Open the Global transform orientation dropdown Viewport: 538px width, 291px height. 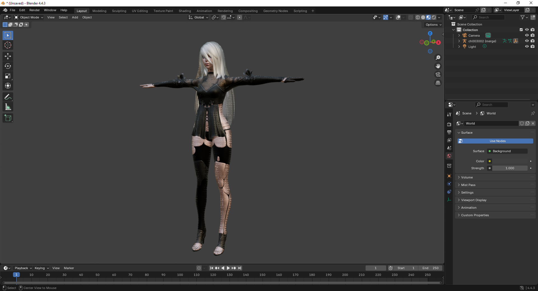tap(198, 17)
